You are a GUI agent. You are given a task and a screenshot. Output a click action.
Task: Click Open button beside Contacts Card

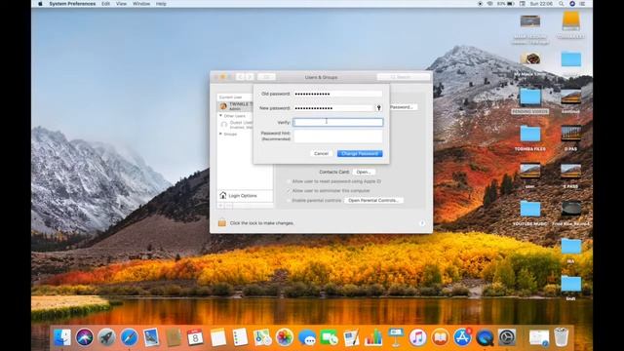coord(364,172)
